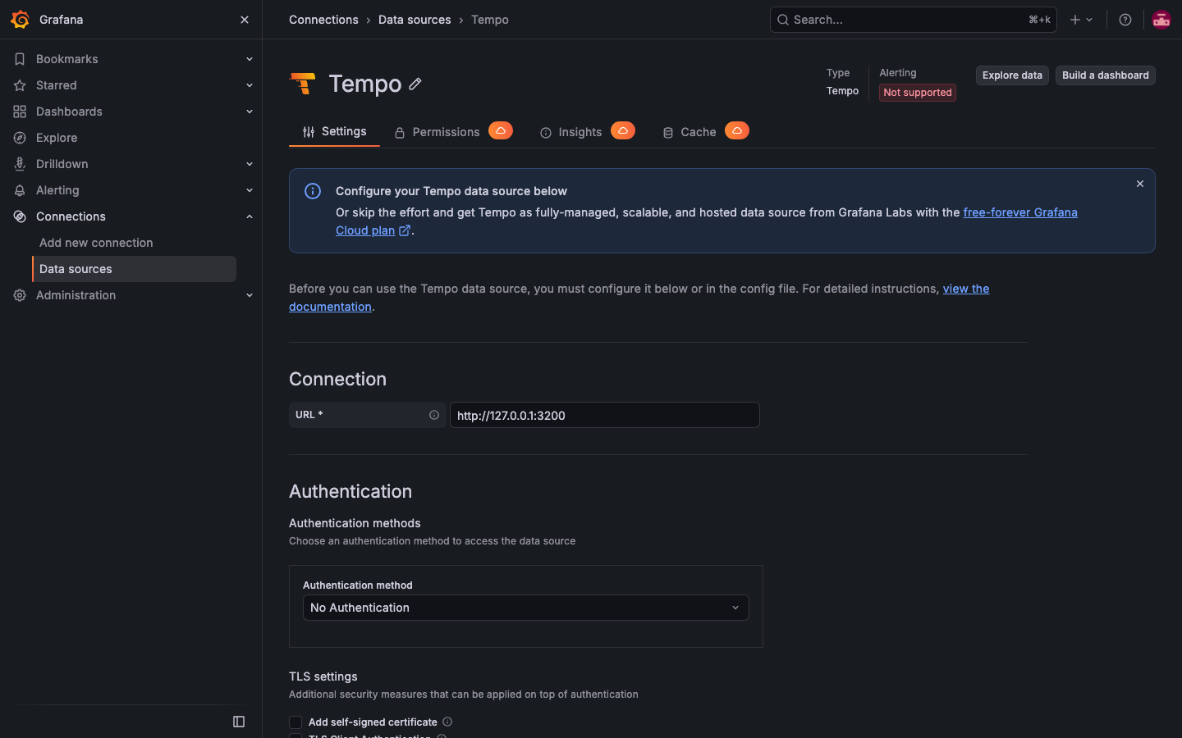Expand the Starred section chevron
Image resolution: width=1182 pixels, height=738 pixels.
pyautogui.click(x=250, y=85)
